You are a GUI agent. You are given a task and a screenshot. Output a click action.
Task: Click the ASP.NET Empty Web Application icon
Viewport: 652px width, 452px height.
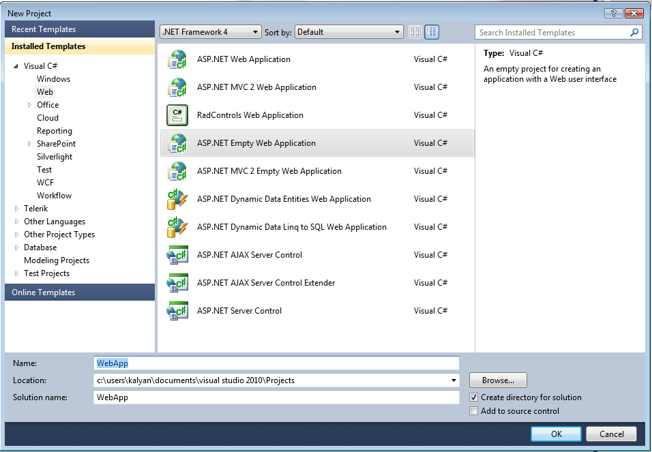point(177,143)
